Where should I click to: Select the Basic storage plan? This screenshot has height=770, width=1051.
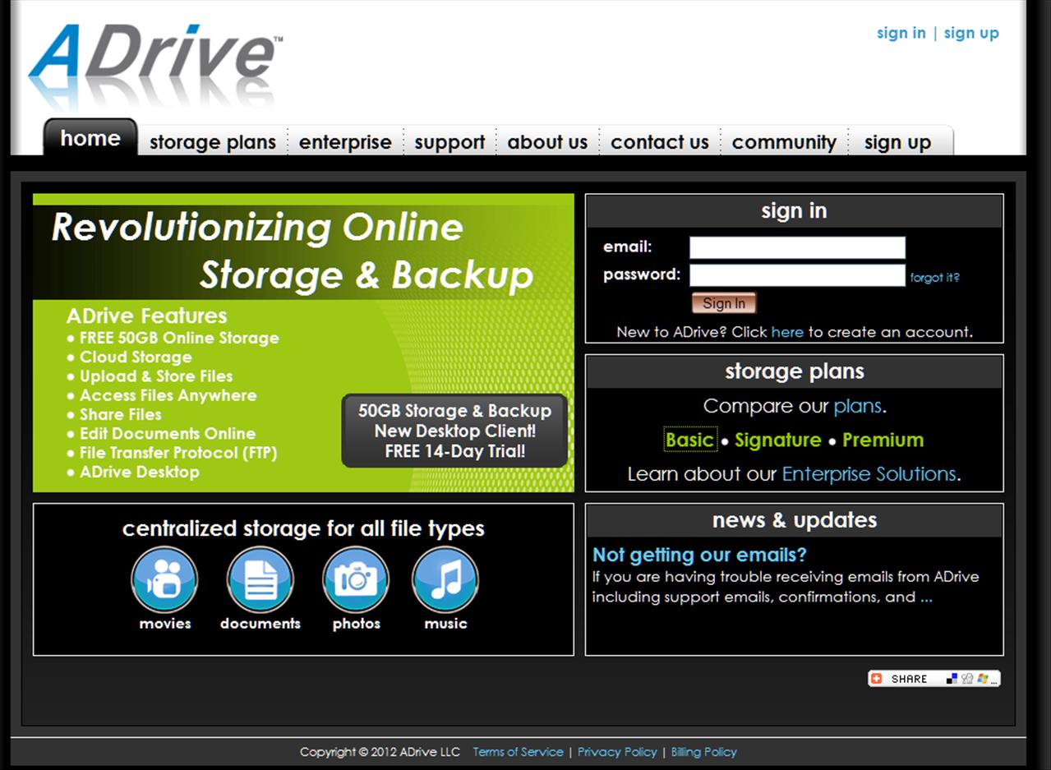pos(689,440)
